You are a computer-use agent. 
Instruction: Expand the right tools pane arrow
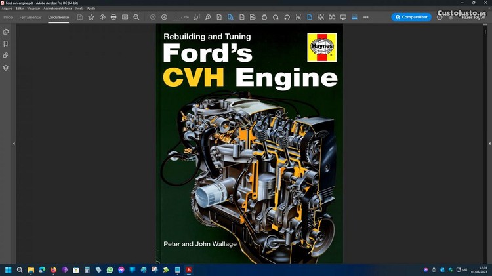click(489, 144)
